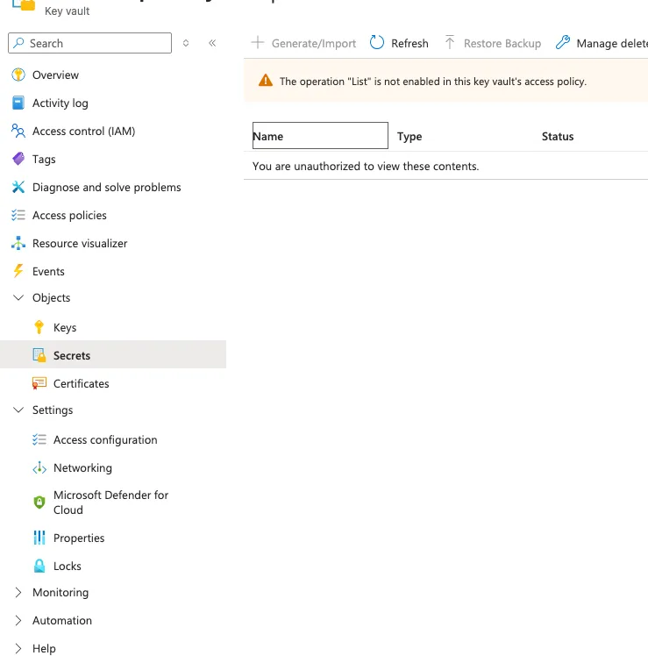Collapse the Objects section chevron
This screenshot has height=663, width=648.
point(18,297)
